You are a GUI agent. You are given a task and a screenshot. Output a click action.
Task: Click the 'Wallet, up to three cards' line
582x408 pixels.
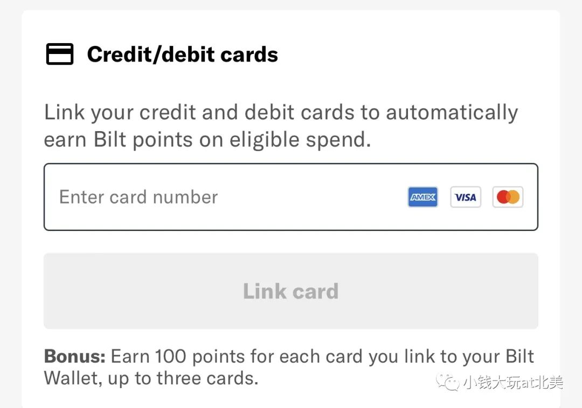[x=151, y=378]
